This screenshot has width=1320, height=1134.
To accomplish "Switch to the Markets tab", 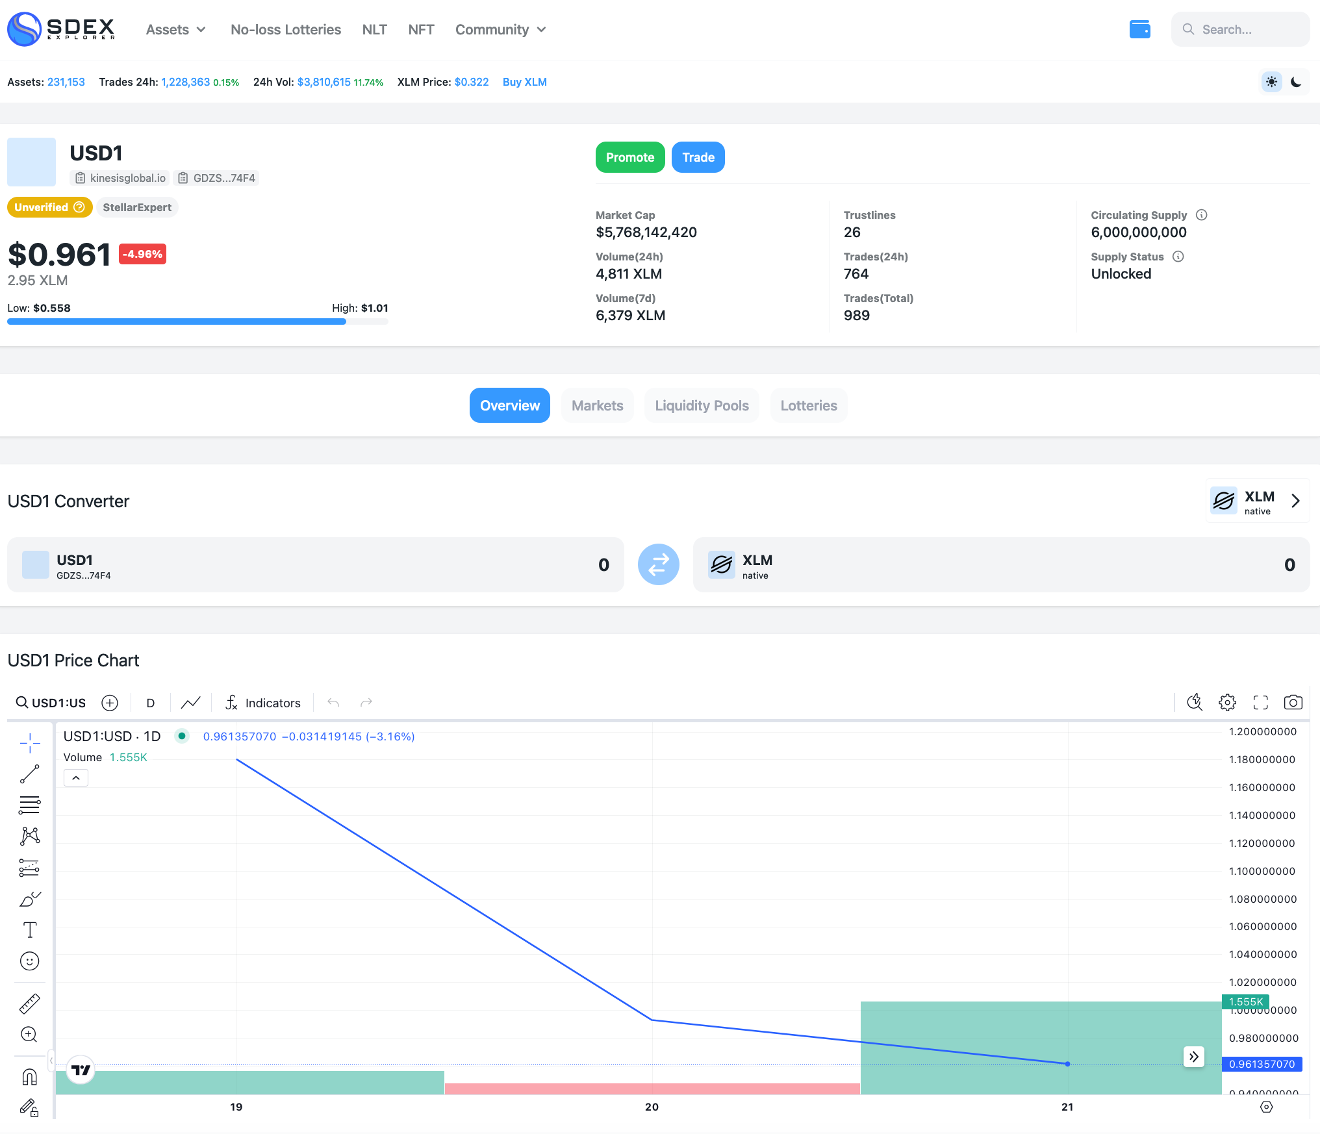I will pyautogui.click(x=597, y=405).
